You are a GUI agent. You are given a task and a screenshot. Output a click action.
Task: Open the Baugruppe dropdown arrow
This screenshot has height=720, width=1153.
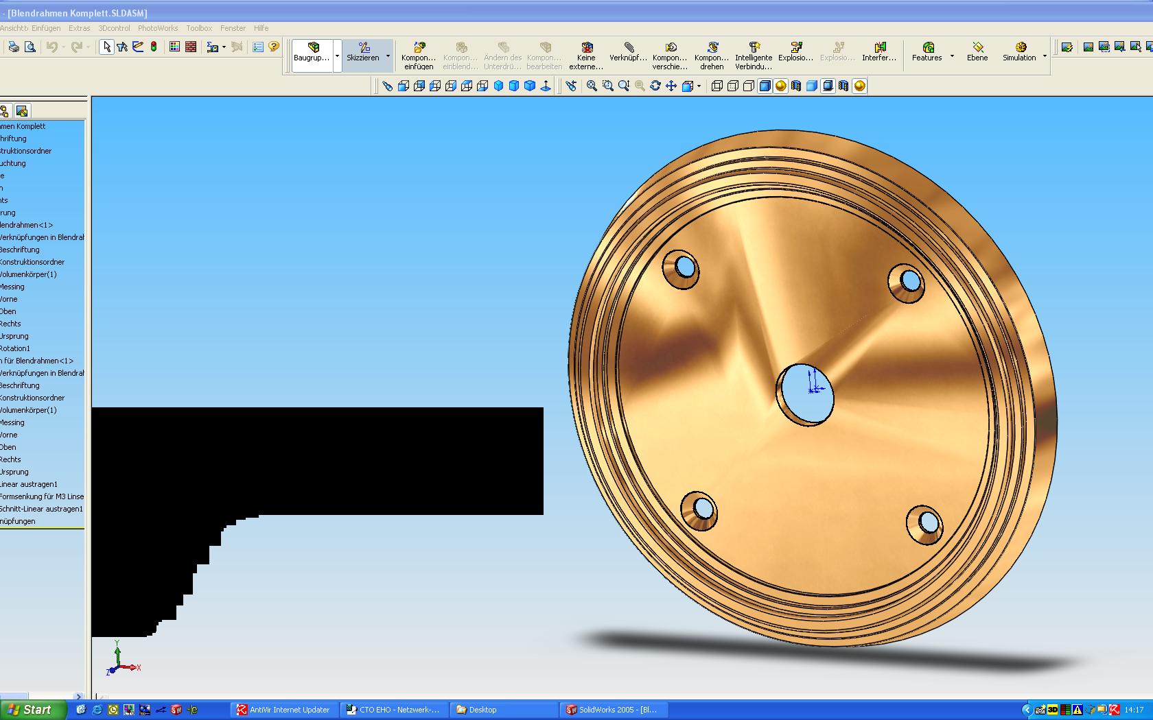337,56
